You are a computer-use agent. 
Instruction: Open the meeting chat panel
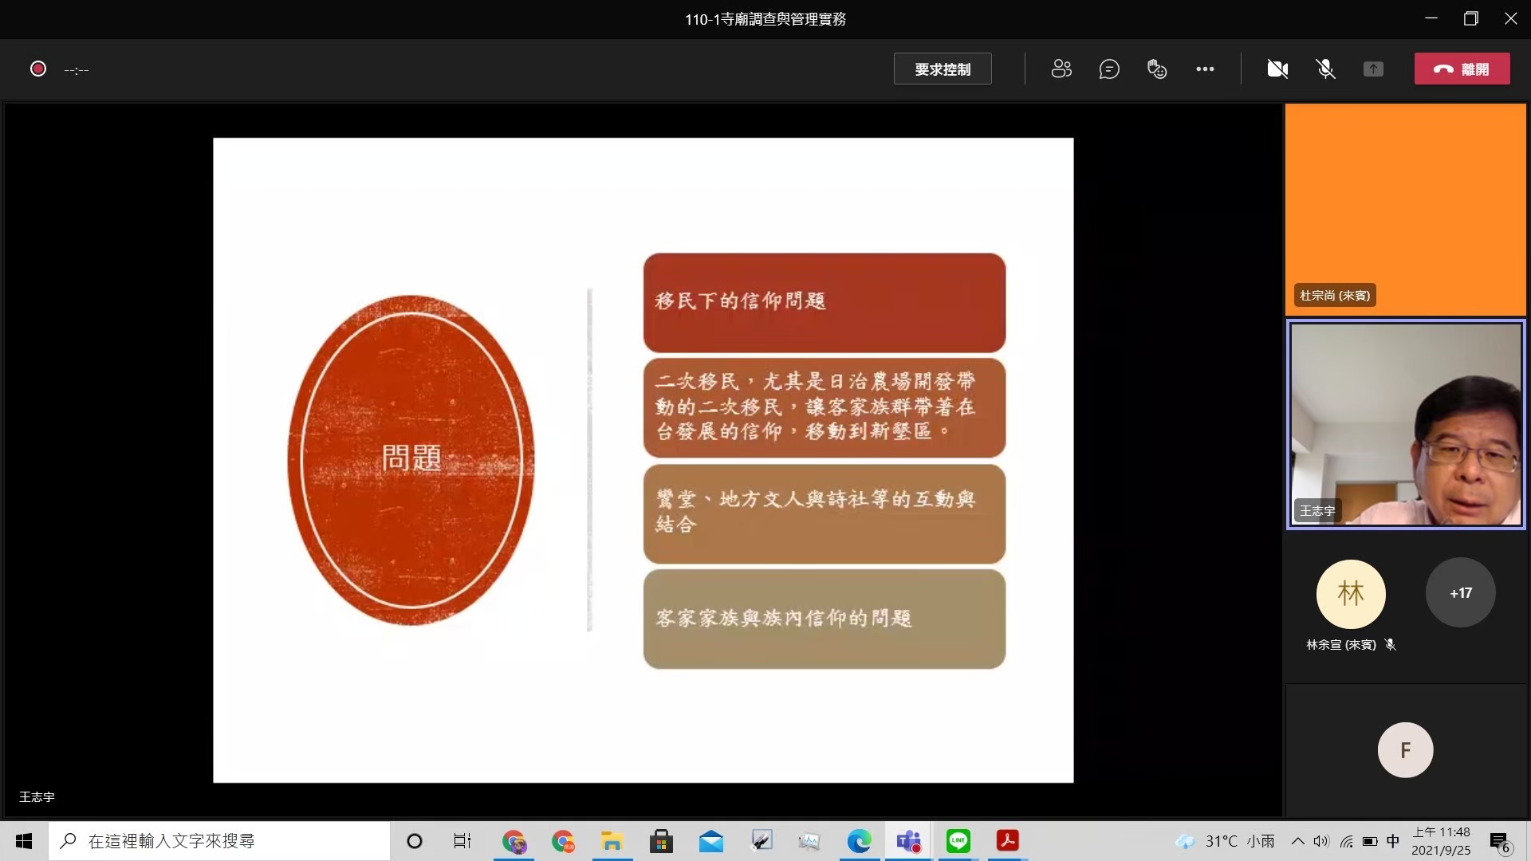tap(1109, 69)
